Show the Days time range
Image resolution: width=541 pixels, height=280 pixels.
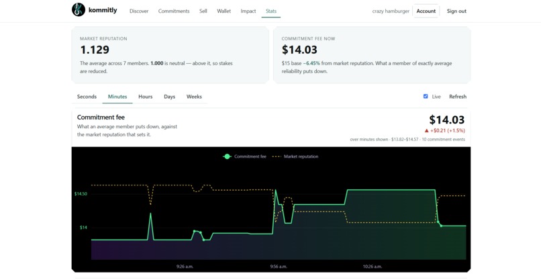coord(169,97)
